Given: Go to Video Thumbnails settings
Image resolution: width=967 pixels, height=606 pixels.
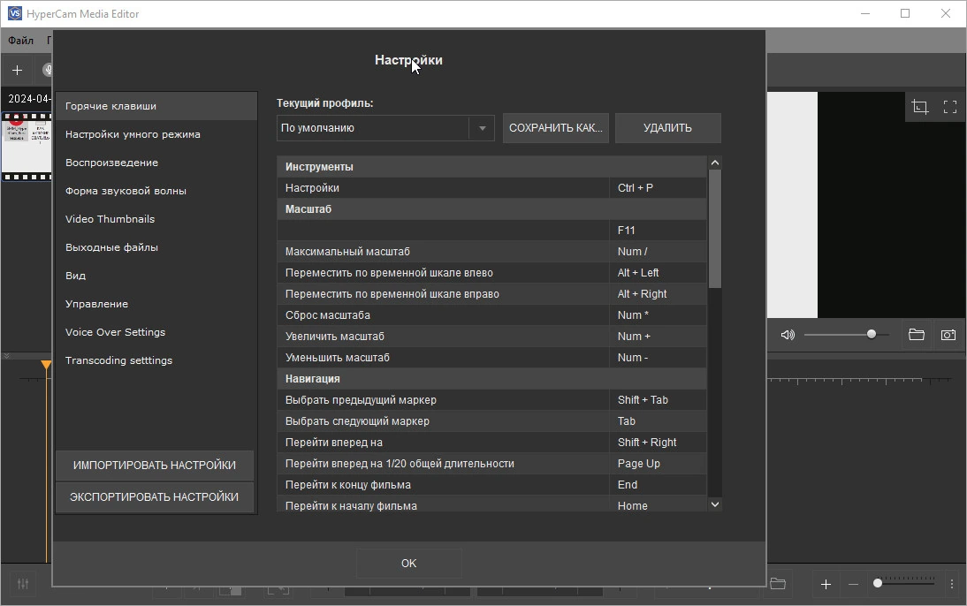Looking at the screenshot, I should point(156,219).
